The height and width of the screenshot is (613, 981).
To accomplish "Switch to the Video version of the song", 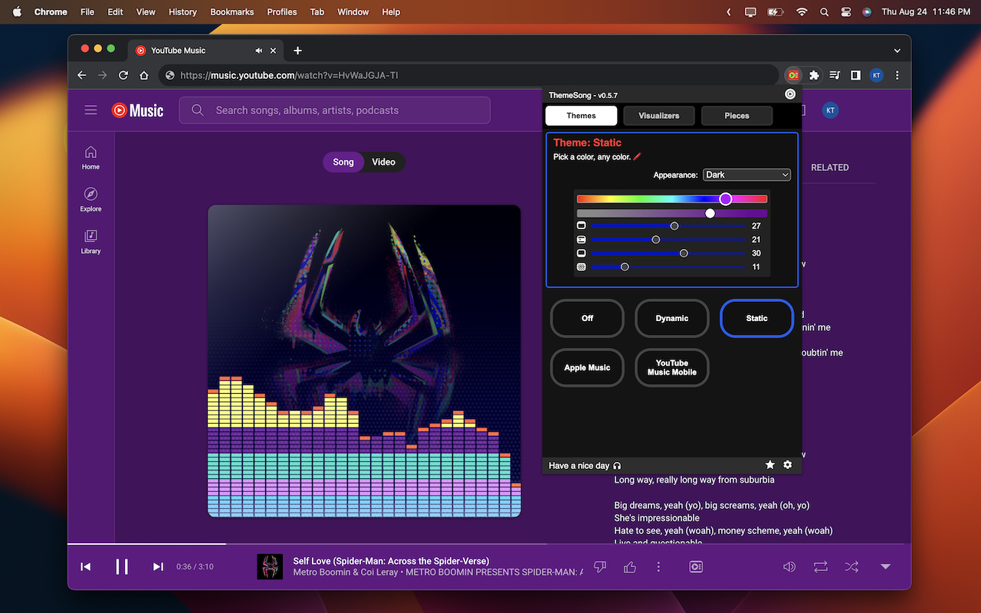I will click(383, 162).
